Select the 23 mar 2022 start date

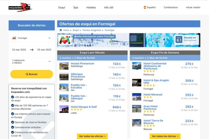pyautogui.click(x=19, y=50)
